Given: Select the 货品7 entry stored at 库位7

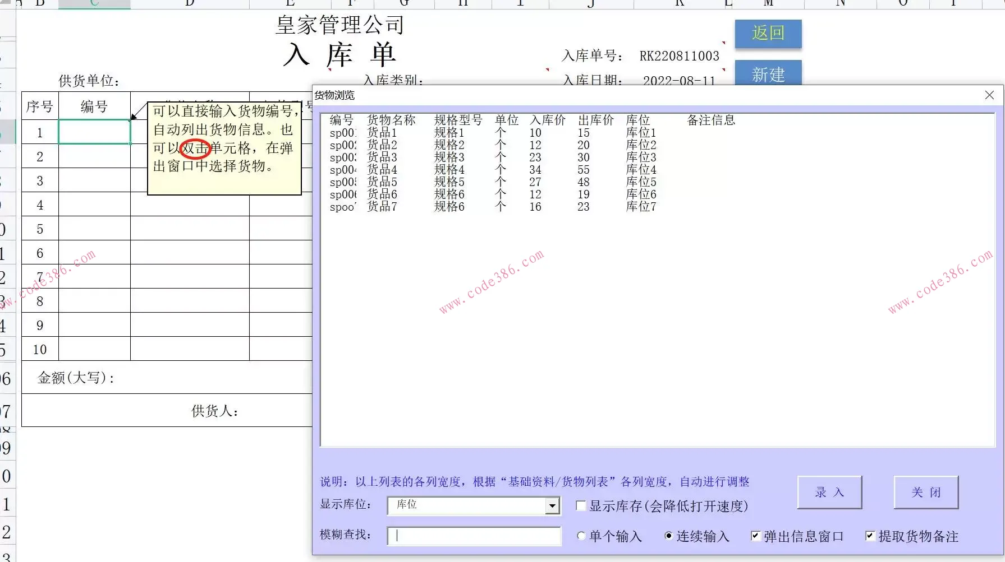Looking at the screenshot, I should pos(449,207).
